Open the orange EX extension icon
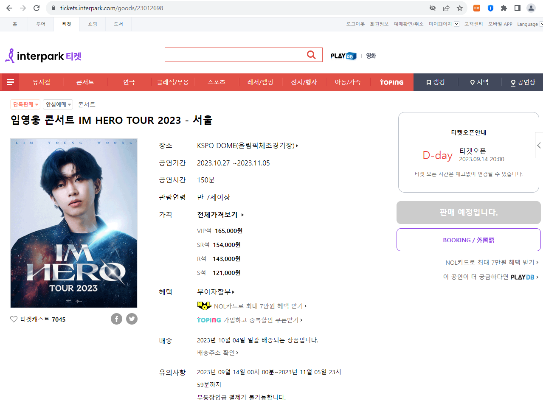This screenshot has width=543, height=409. [477, 8]
